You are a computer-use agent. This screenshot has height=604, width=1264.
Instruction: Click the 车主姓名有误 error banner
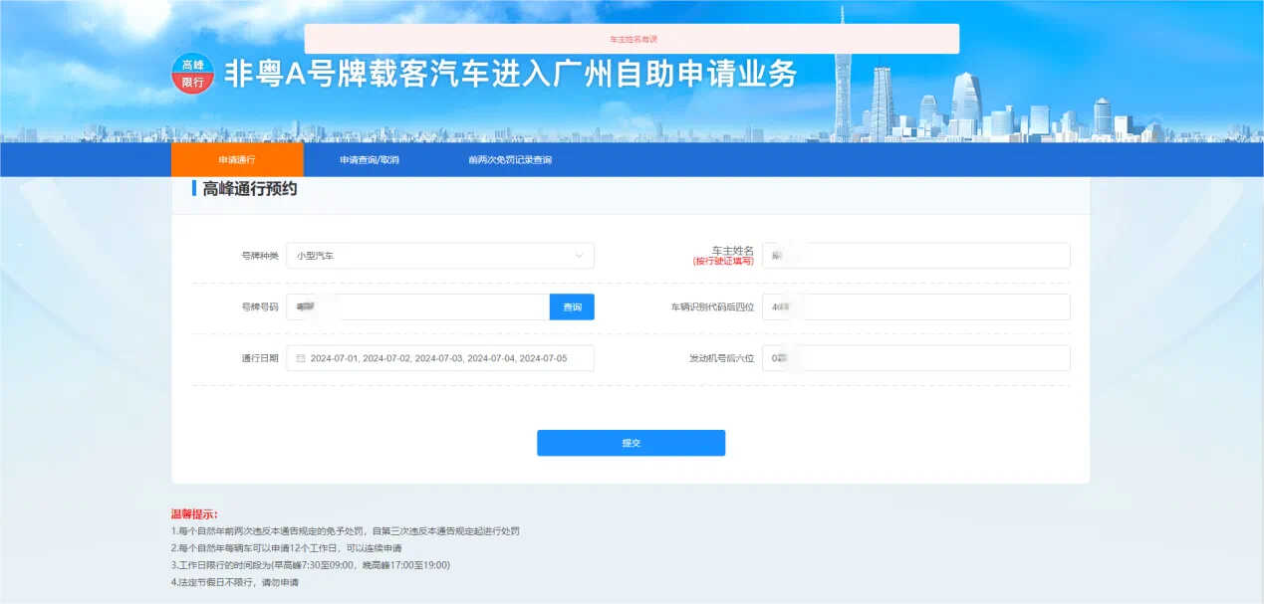[x=632, y=39]
